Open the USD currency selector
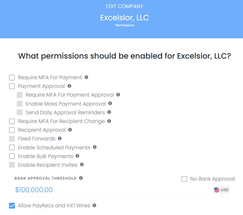The height and width of the screenshot is (215, 243). point(221,190)
